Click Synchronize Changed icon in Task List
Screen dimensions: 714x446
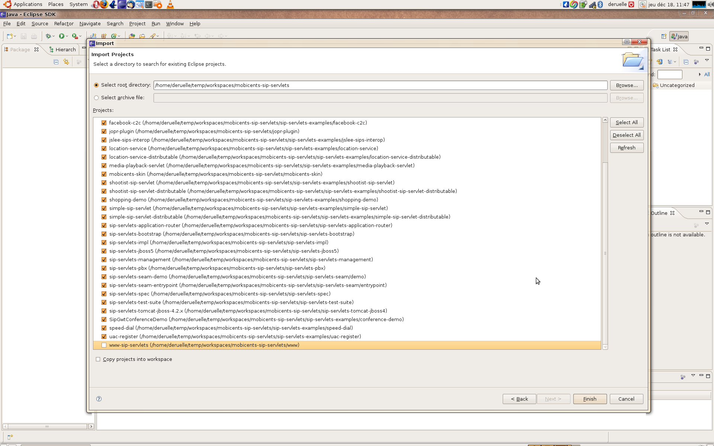659,62
